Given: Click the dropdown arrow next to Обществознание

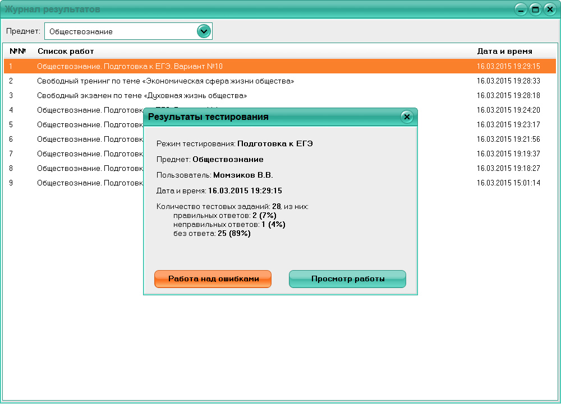Looking at the screenshot, I should pyautogui.click(x=204, y=31).
